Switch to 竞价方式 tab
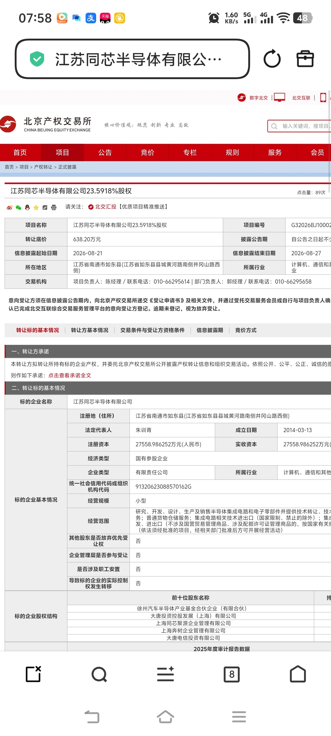The width and height of the screenshot is (331, 736). tap(246, 330)
